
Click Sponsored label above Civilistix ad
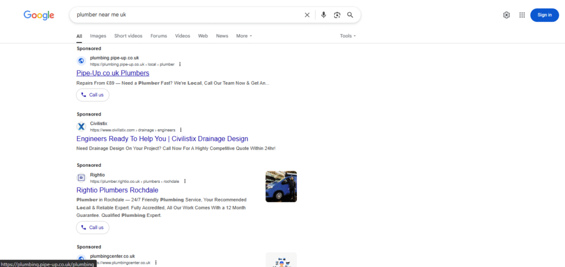(x=89, y=115)
